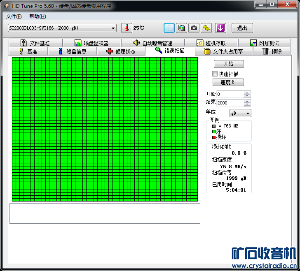Select the 错误扫描 error scan tab
This screenshot has width=300, height=271.
[170, 51]
